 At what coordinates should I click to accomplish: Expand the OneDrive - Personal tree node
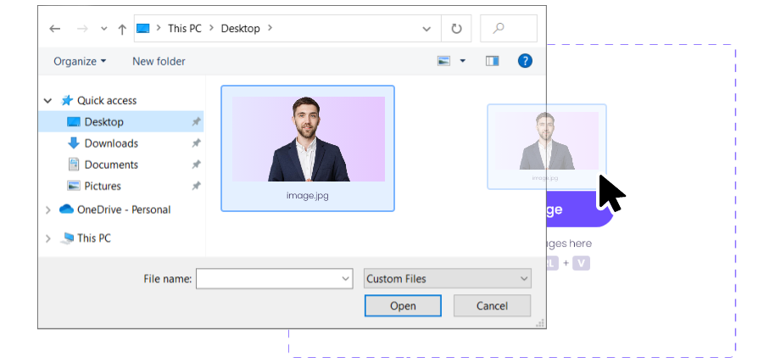47,210
